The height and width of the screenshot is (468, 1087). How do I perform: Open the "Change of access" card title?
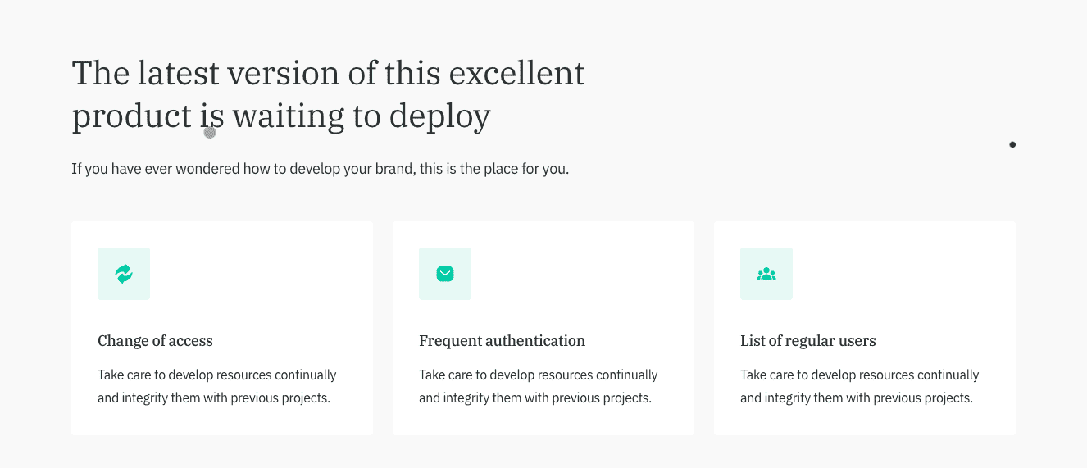click(x=155, y=341)
